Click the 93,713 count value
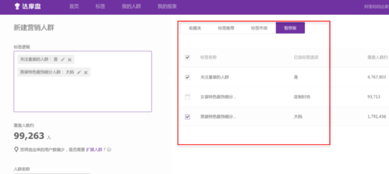The height and width of the screenshot is (174, 389). point(374,97)
